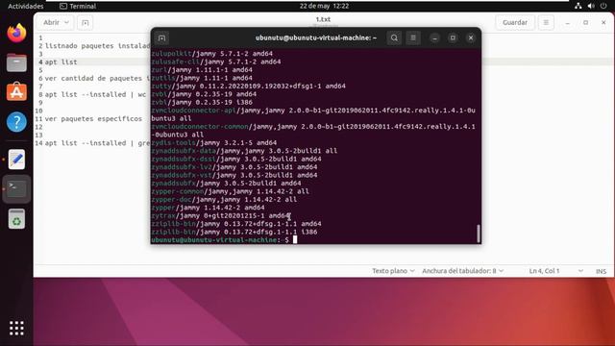Screen dimensions: 615x346
Task: Close the 1.txt editor window
Action: (603, 23)
